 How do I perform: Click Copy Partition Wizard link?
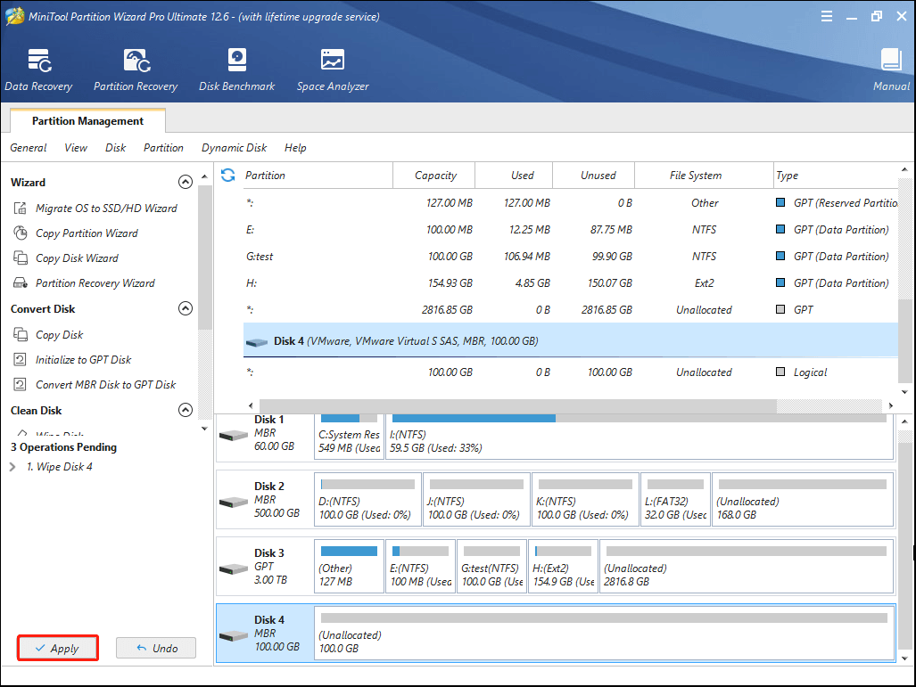87,233
